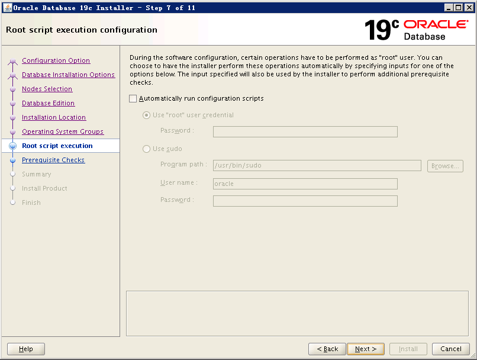Click the Operating System Groups step bullet icon
Screen dimensions: 477x360
click(13, 132)
